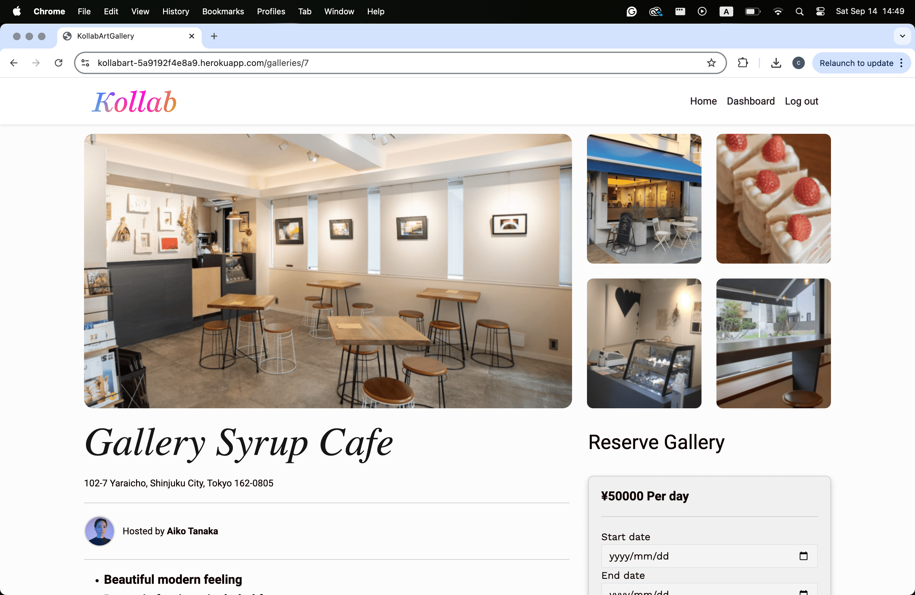Open the Chrome downloads icon

[x=776, y=63]
